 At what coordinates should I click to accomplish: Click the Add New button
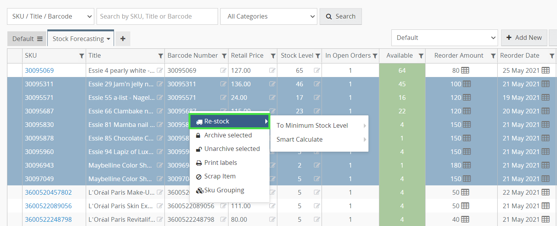point(524,38)
